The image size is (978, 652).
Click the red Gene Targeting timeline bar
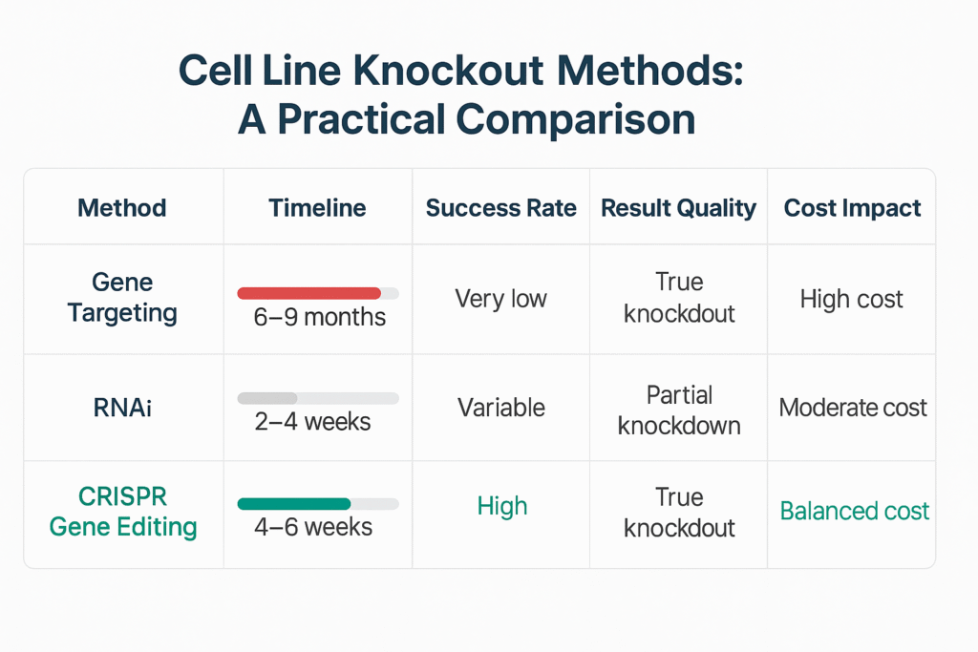tap(308, 293)
